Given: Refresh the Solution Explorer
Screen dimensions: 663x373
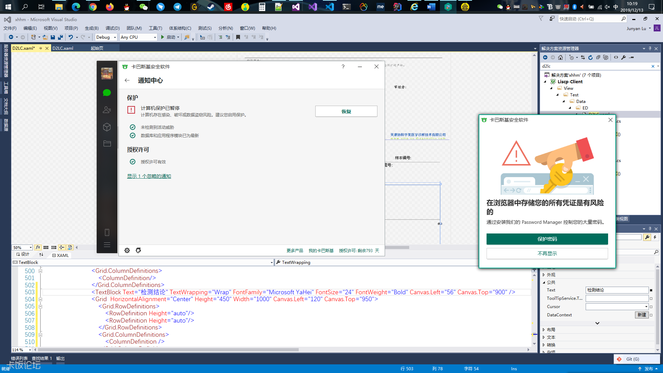Looking at the screenshot, I should click(x=590, y=58).
